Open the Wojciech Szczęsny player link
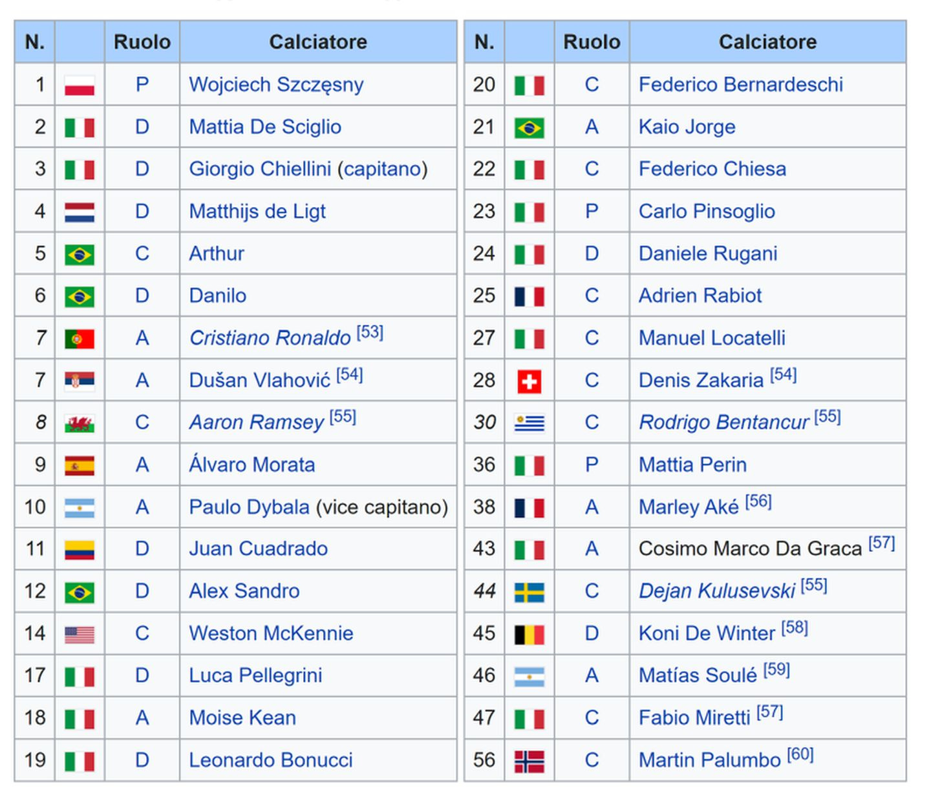The height and width of the screenshot is (788, 931). click(276, 85)
